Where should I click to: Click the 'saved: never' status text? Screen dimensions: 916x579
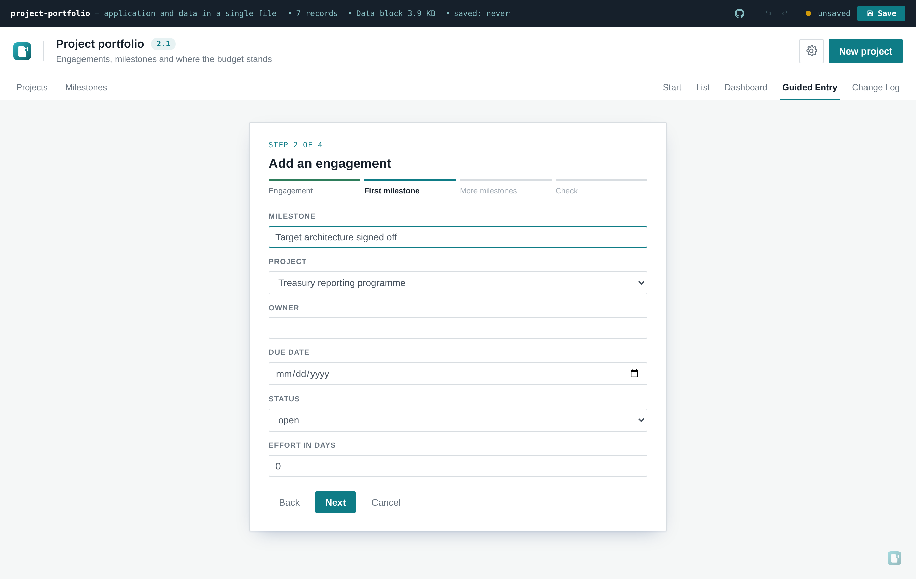481,14
